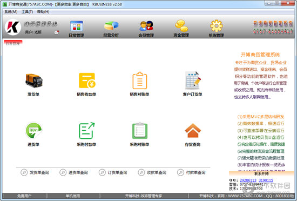Open the 帮助(H) menu
The height and width of the screenshot is (201, 297).
[x=43, y=12]
